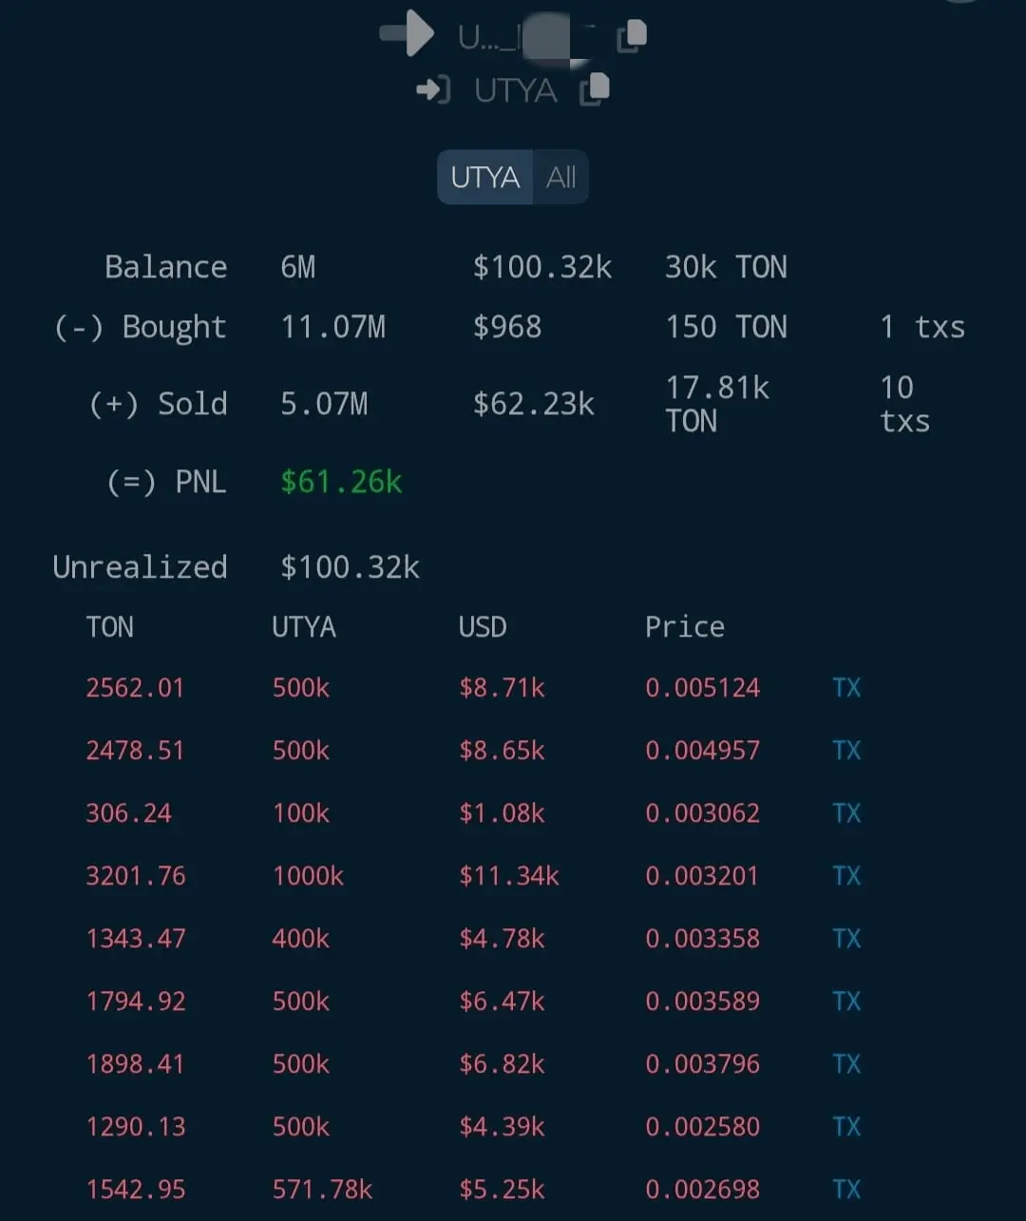This screenshot has height=1221, width=1026.
Task: Select the UTYA filter toggle
Action: coord(485,178)
